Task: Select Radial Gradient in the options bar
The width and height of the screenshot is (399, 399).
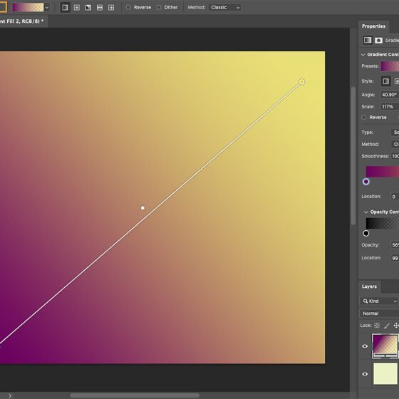Action: pos(77,8)
